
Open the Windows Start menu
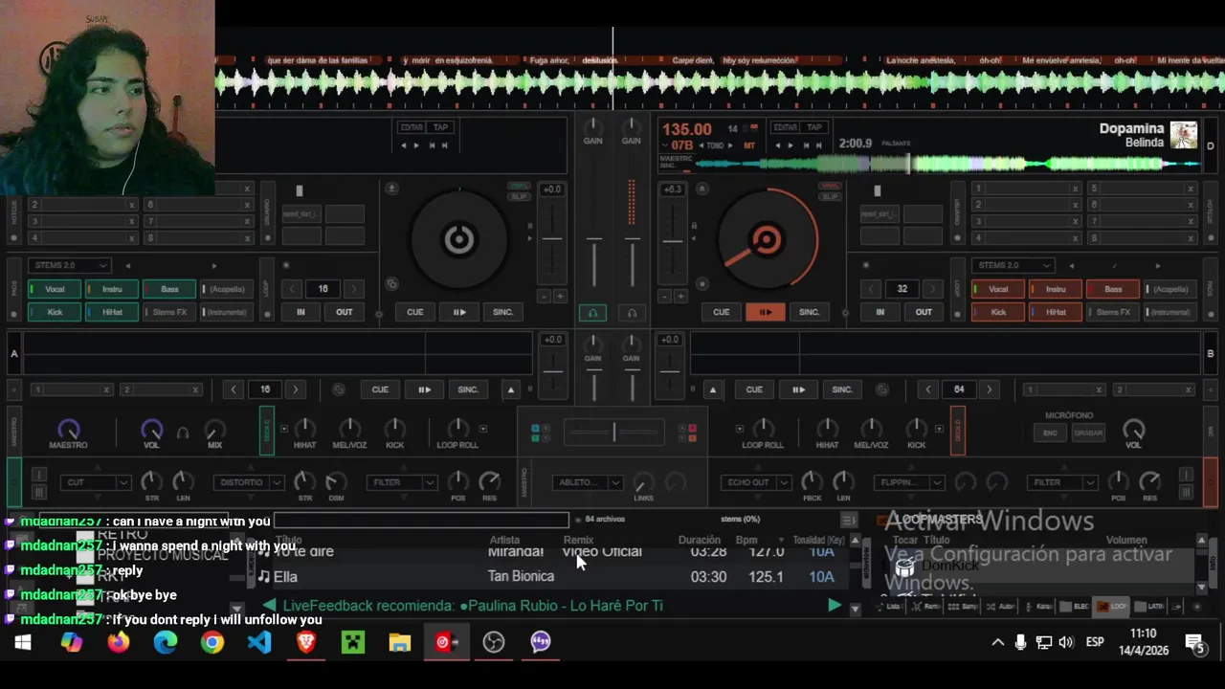23,642
